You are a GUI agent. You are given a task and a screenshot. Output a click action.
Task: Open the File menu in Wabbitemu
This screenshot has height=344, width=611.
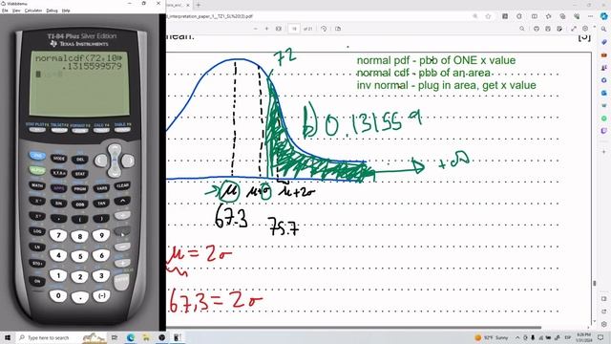pyautogui.click(x=5, y=11)
